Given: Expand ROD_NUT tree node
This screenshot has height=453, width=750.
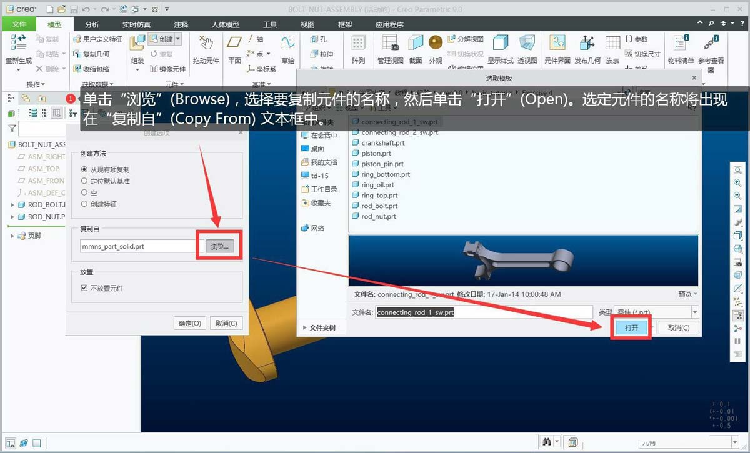Looking at the screenshot, I should point(12,217).
